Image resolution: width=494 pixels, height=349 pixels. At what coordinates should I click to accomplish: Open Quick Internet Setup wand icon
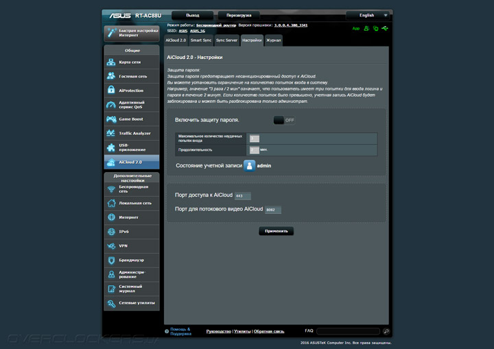[111, 33]
